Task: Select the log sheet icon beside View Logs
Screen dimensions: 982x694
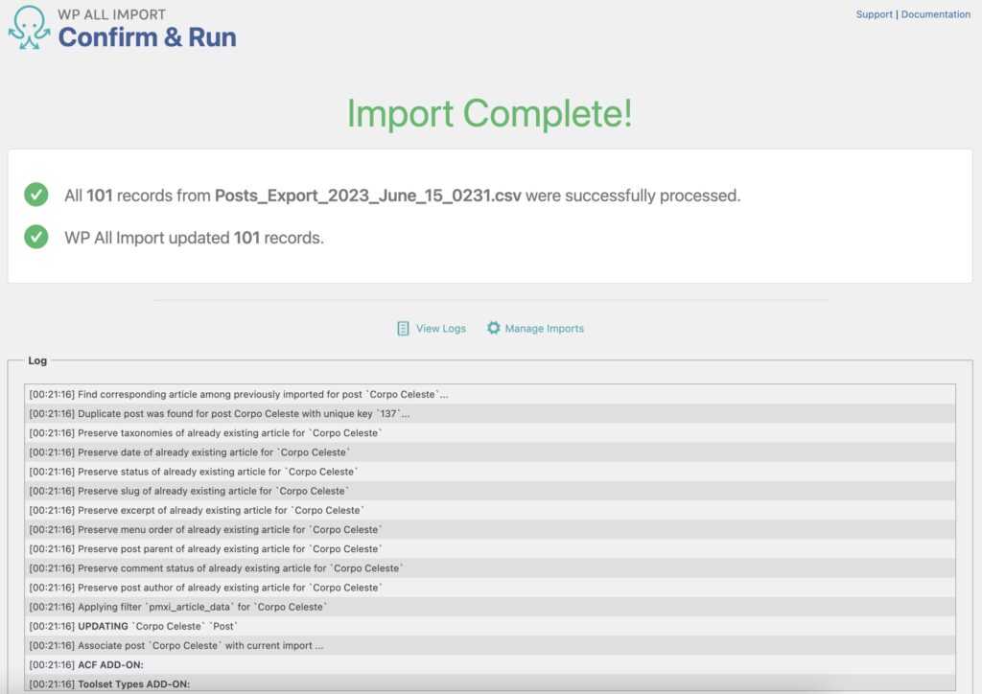Action: (402, 328)
